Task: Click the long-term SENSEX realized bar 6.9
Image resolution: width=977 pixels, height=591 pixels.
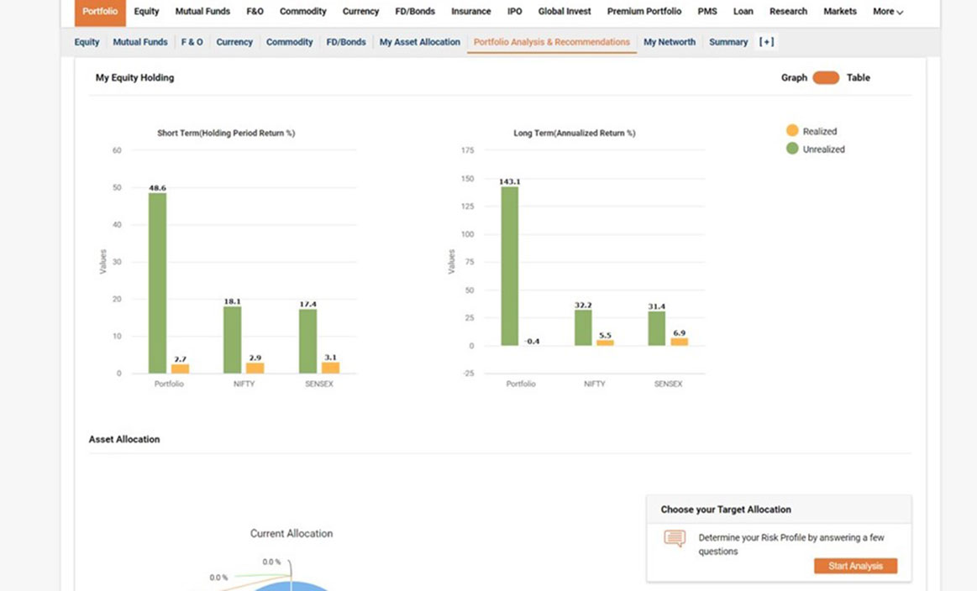Action: point(679,342)
